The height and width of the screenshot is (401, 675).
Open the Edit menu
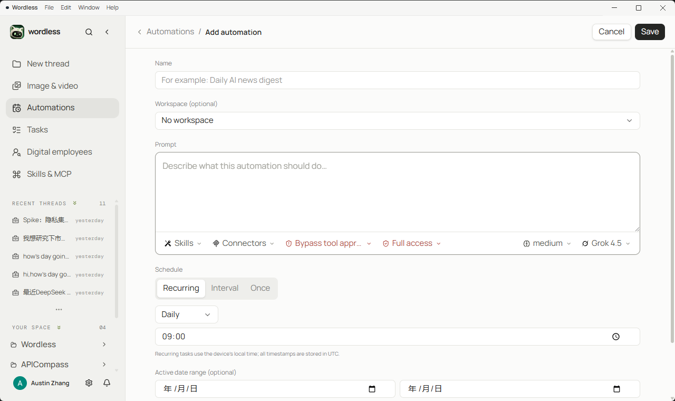tap(66, 8)
